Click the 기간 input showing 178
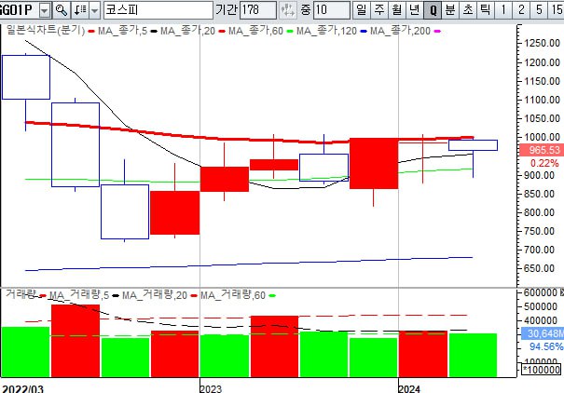This screenshot has width=564, height=393. [257, 10]
